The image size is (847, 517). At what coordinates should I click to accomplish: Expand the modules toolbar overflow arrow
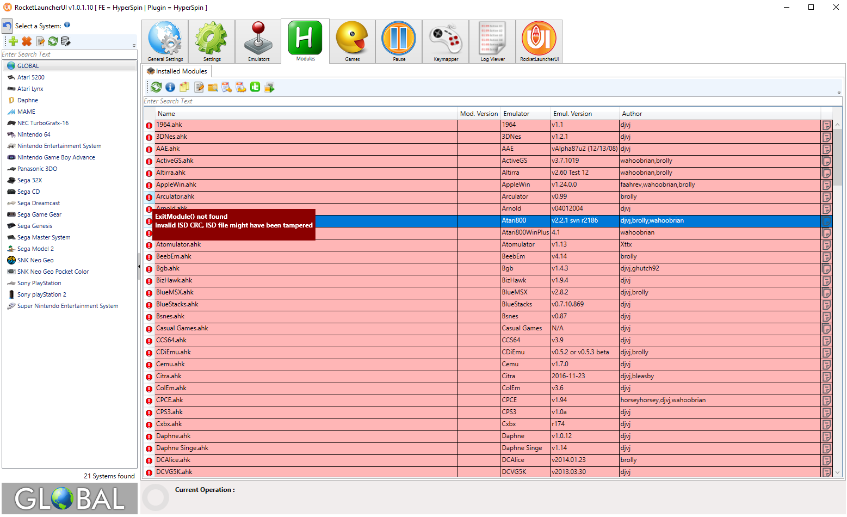click(839, 91)
